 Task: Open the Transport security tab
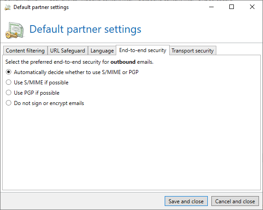point(193,51)
